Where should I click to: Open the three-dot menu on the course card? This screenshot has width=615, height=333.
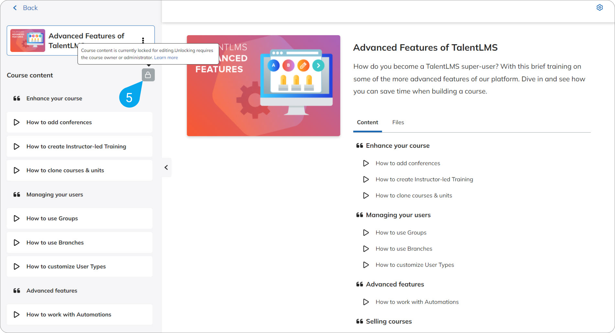143,40
